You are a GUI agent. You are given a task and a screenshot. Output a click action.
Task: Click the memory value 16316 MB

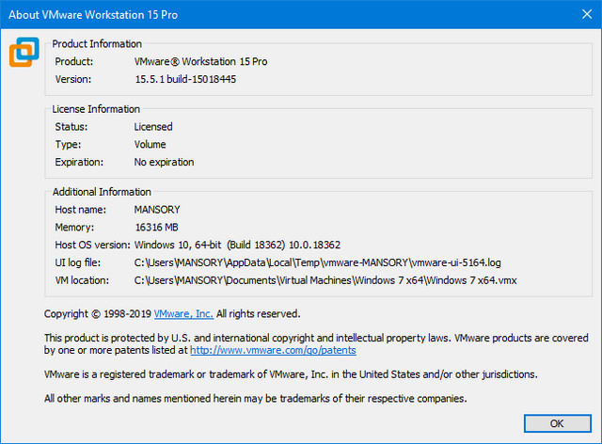coord(159,227)
